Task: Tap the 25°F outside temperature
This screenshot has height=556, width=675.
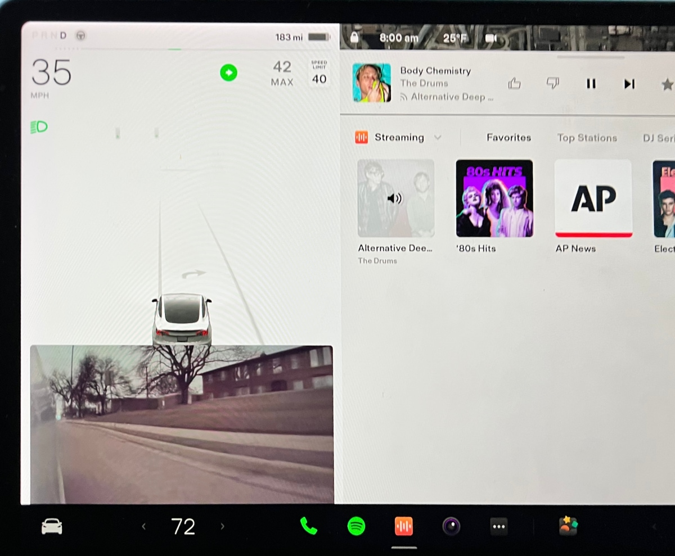Action: pos(455,38)
